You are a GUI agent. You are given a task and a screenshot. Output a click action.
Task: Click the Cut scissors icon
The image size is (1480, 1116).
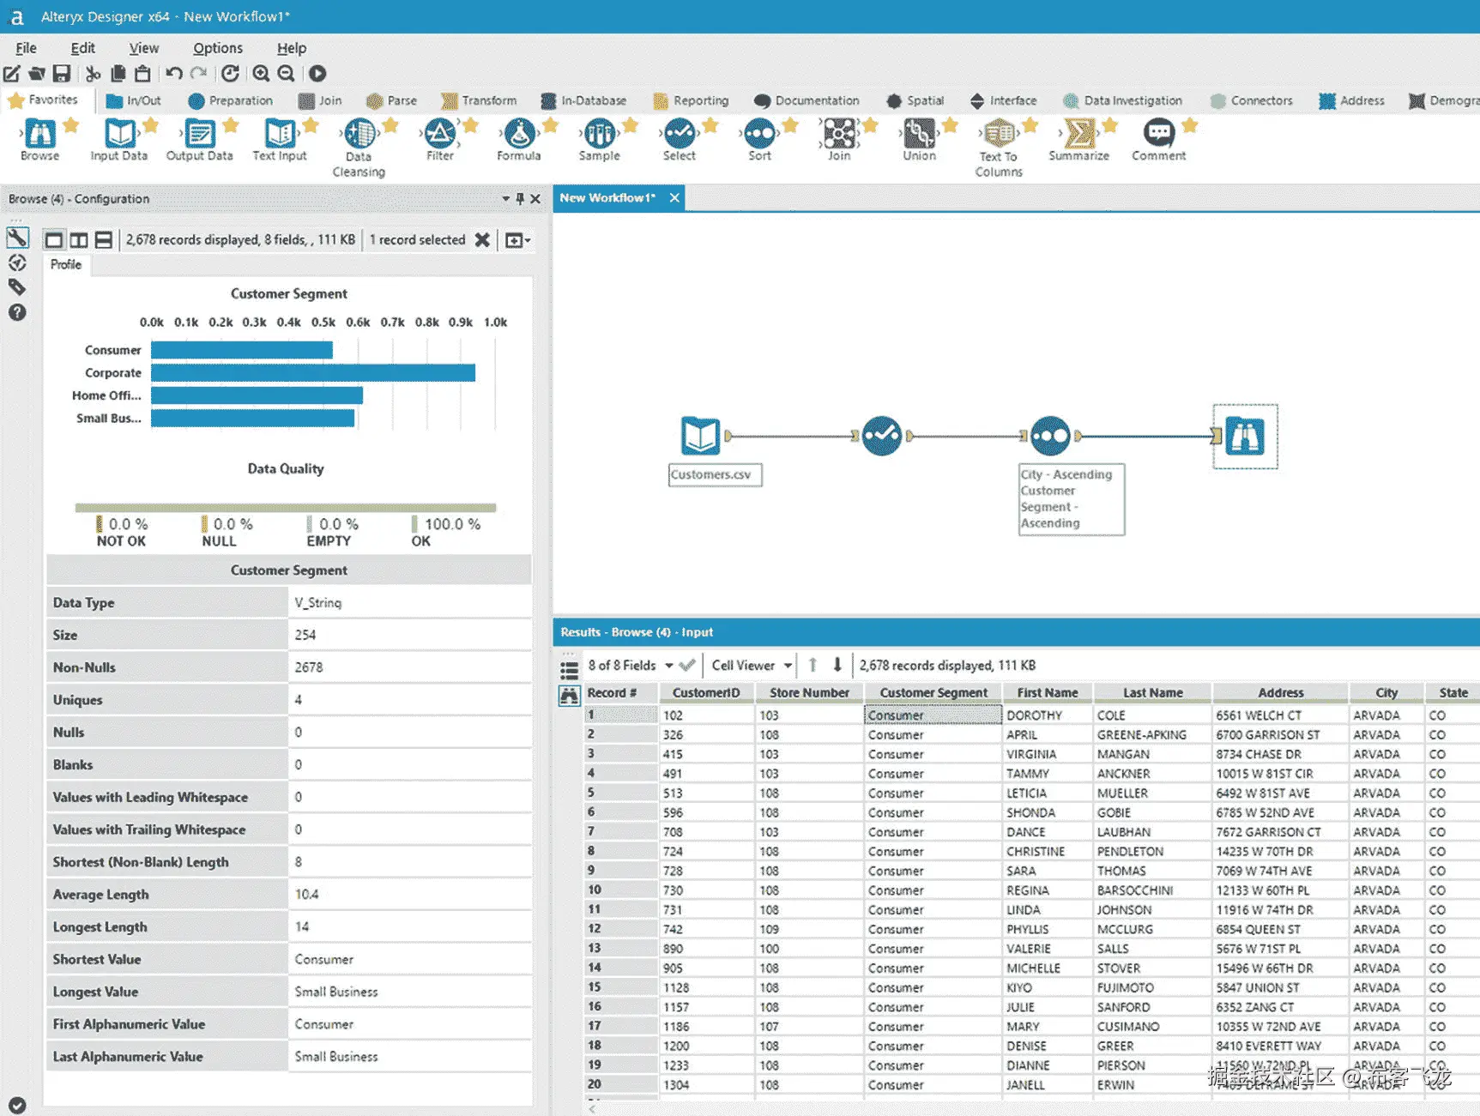[93, 74]
